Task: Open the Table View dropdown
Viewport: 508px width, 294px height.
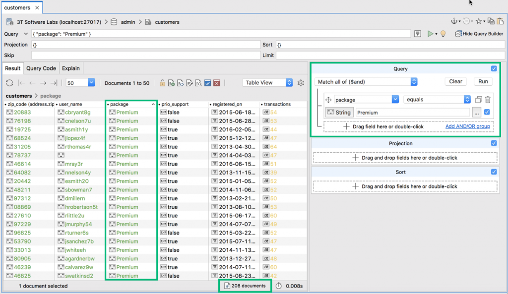Action: (267, 83)
